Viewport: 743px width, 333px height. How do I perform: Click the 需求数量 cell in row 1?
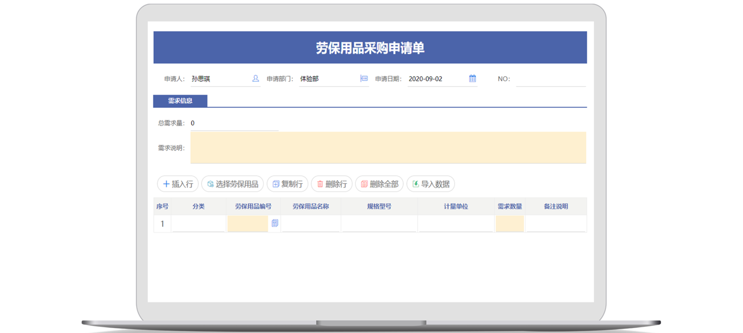coord(510,224)
